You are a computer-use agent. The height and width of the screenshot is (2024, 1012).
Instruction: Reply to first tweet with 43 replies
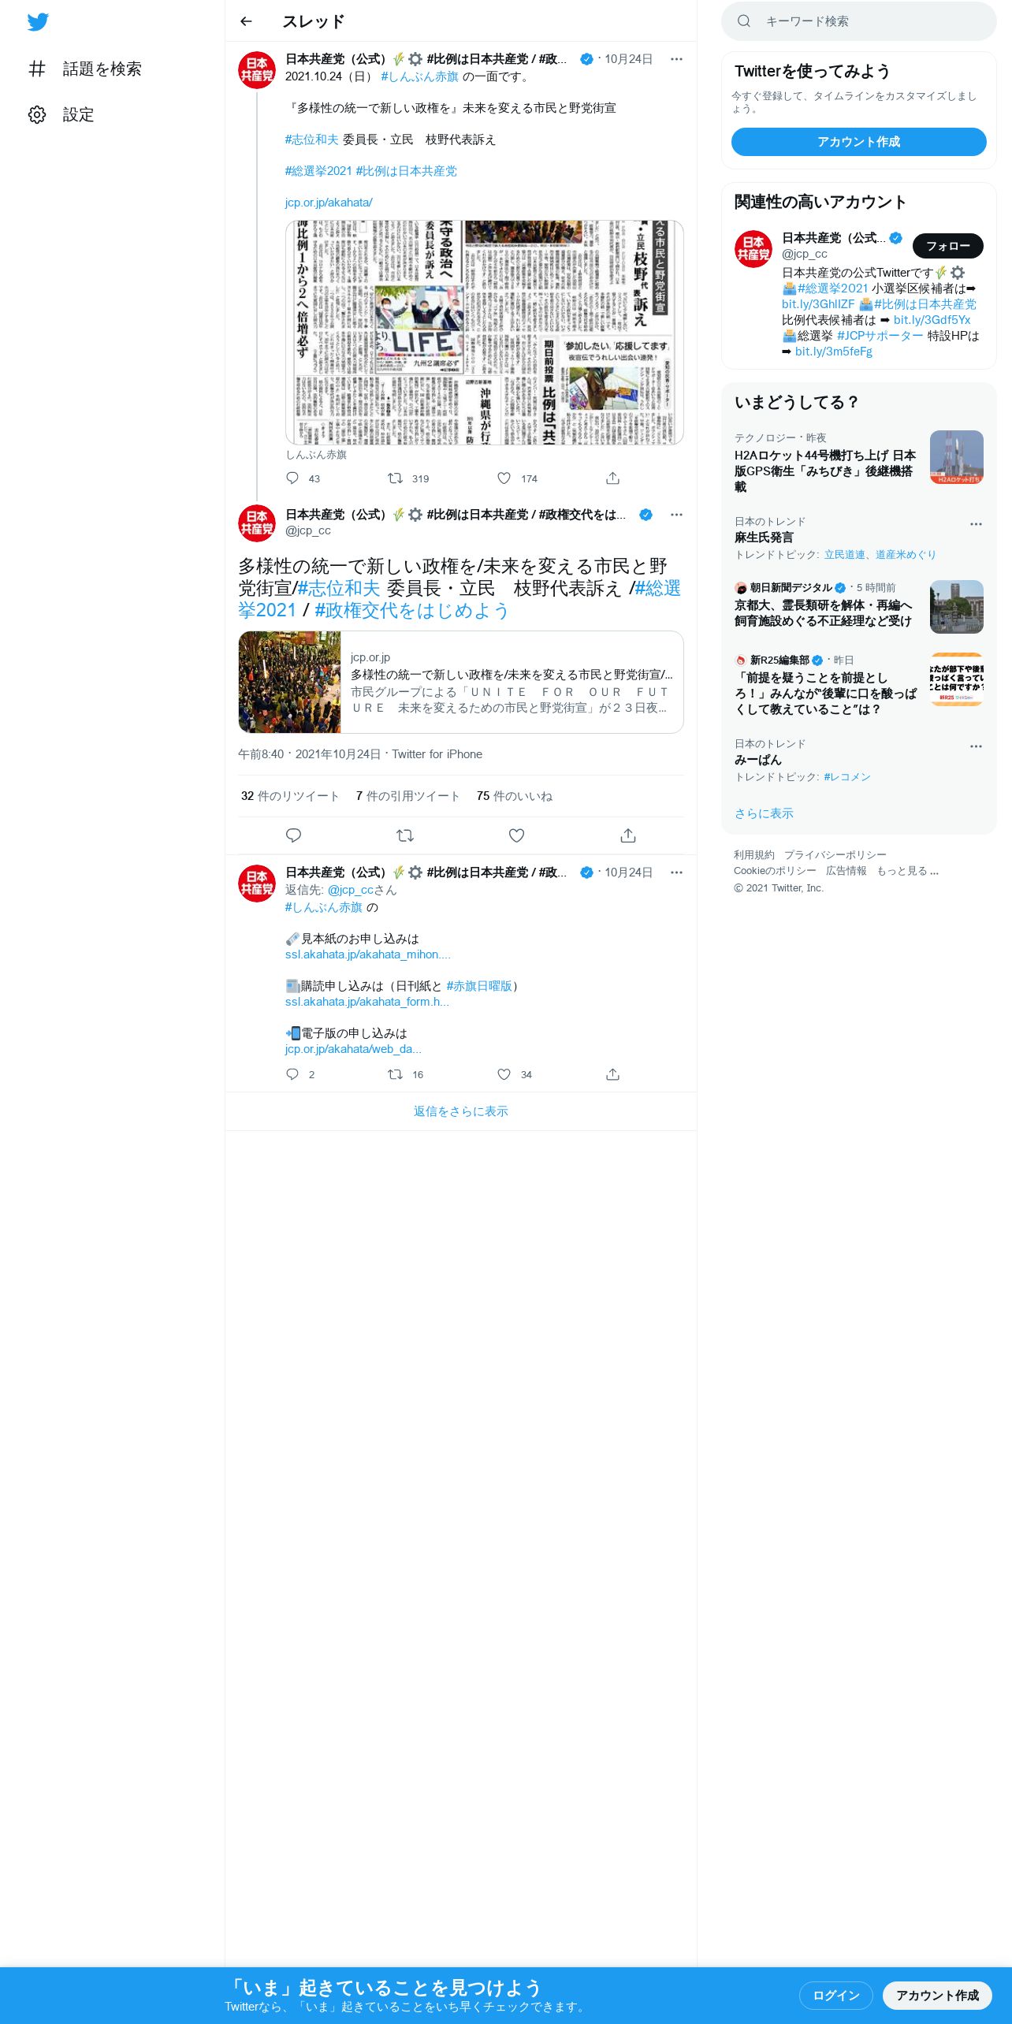pyautogui.click(x=292, y=478)
